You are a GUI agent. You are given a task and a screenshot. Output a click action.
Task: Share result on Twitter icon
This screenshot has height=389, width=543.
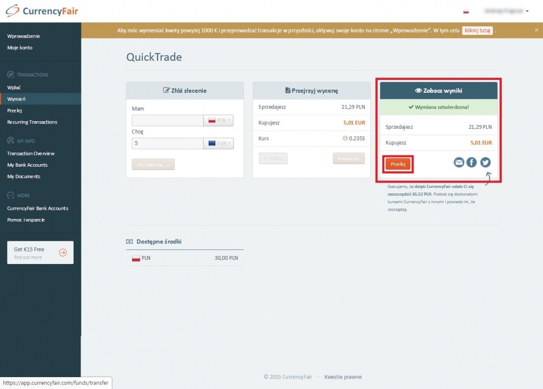(485, 162)
